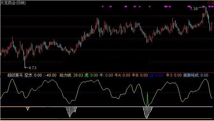Click the magenta marker beside the 7.38 label
214x121 pixels.
coord(203,7)
